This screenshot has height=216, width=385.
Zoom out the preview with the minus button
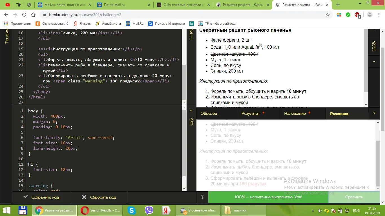374,61
